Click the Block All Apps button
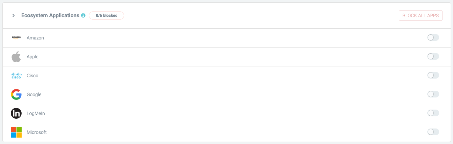Screen dimensions: 453x144 pos(421,16)
